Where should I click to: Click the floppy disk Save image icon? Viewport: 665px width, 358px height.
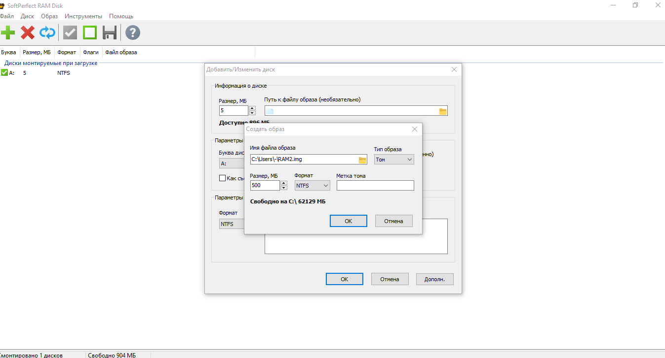tap(109, 33)
